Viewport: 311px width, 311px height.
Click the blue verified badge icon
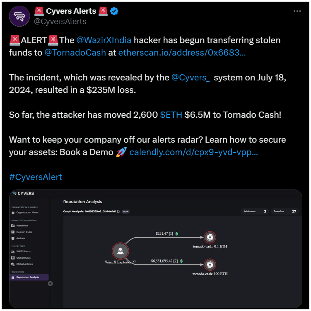(x=114, y=11)
